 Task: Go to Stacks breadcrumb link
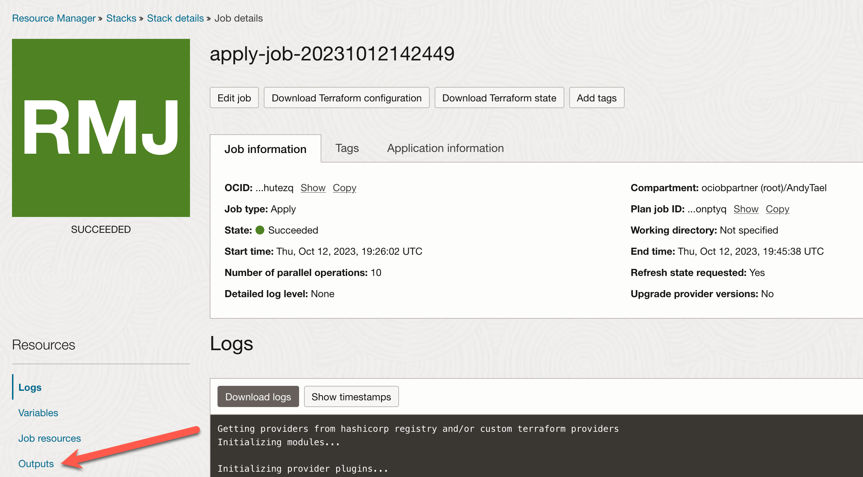point(121,18)
